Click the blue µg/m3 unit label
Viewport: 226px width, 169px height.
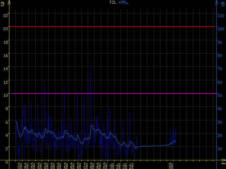pyautogui.click(x=223, y=4)
